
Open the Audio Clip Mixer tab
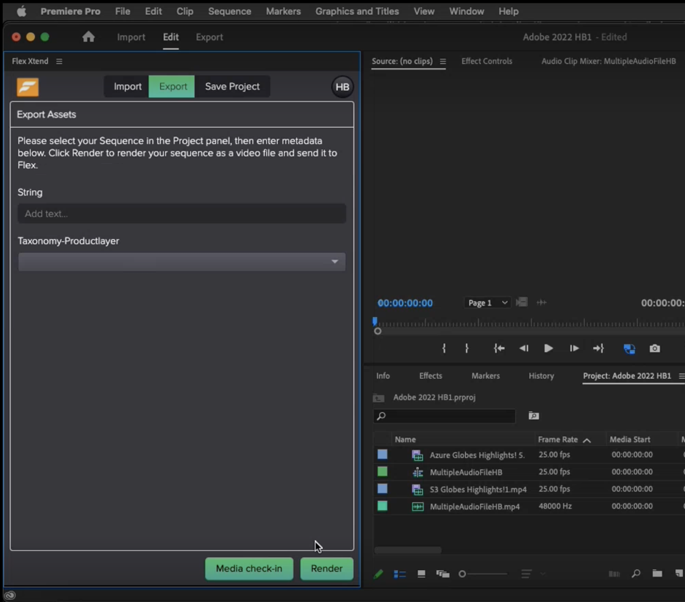pos(608,61)
